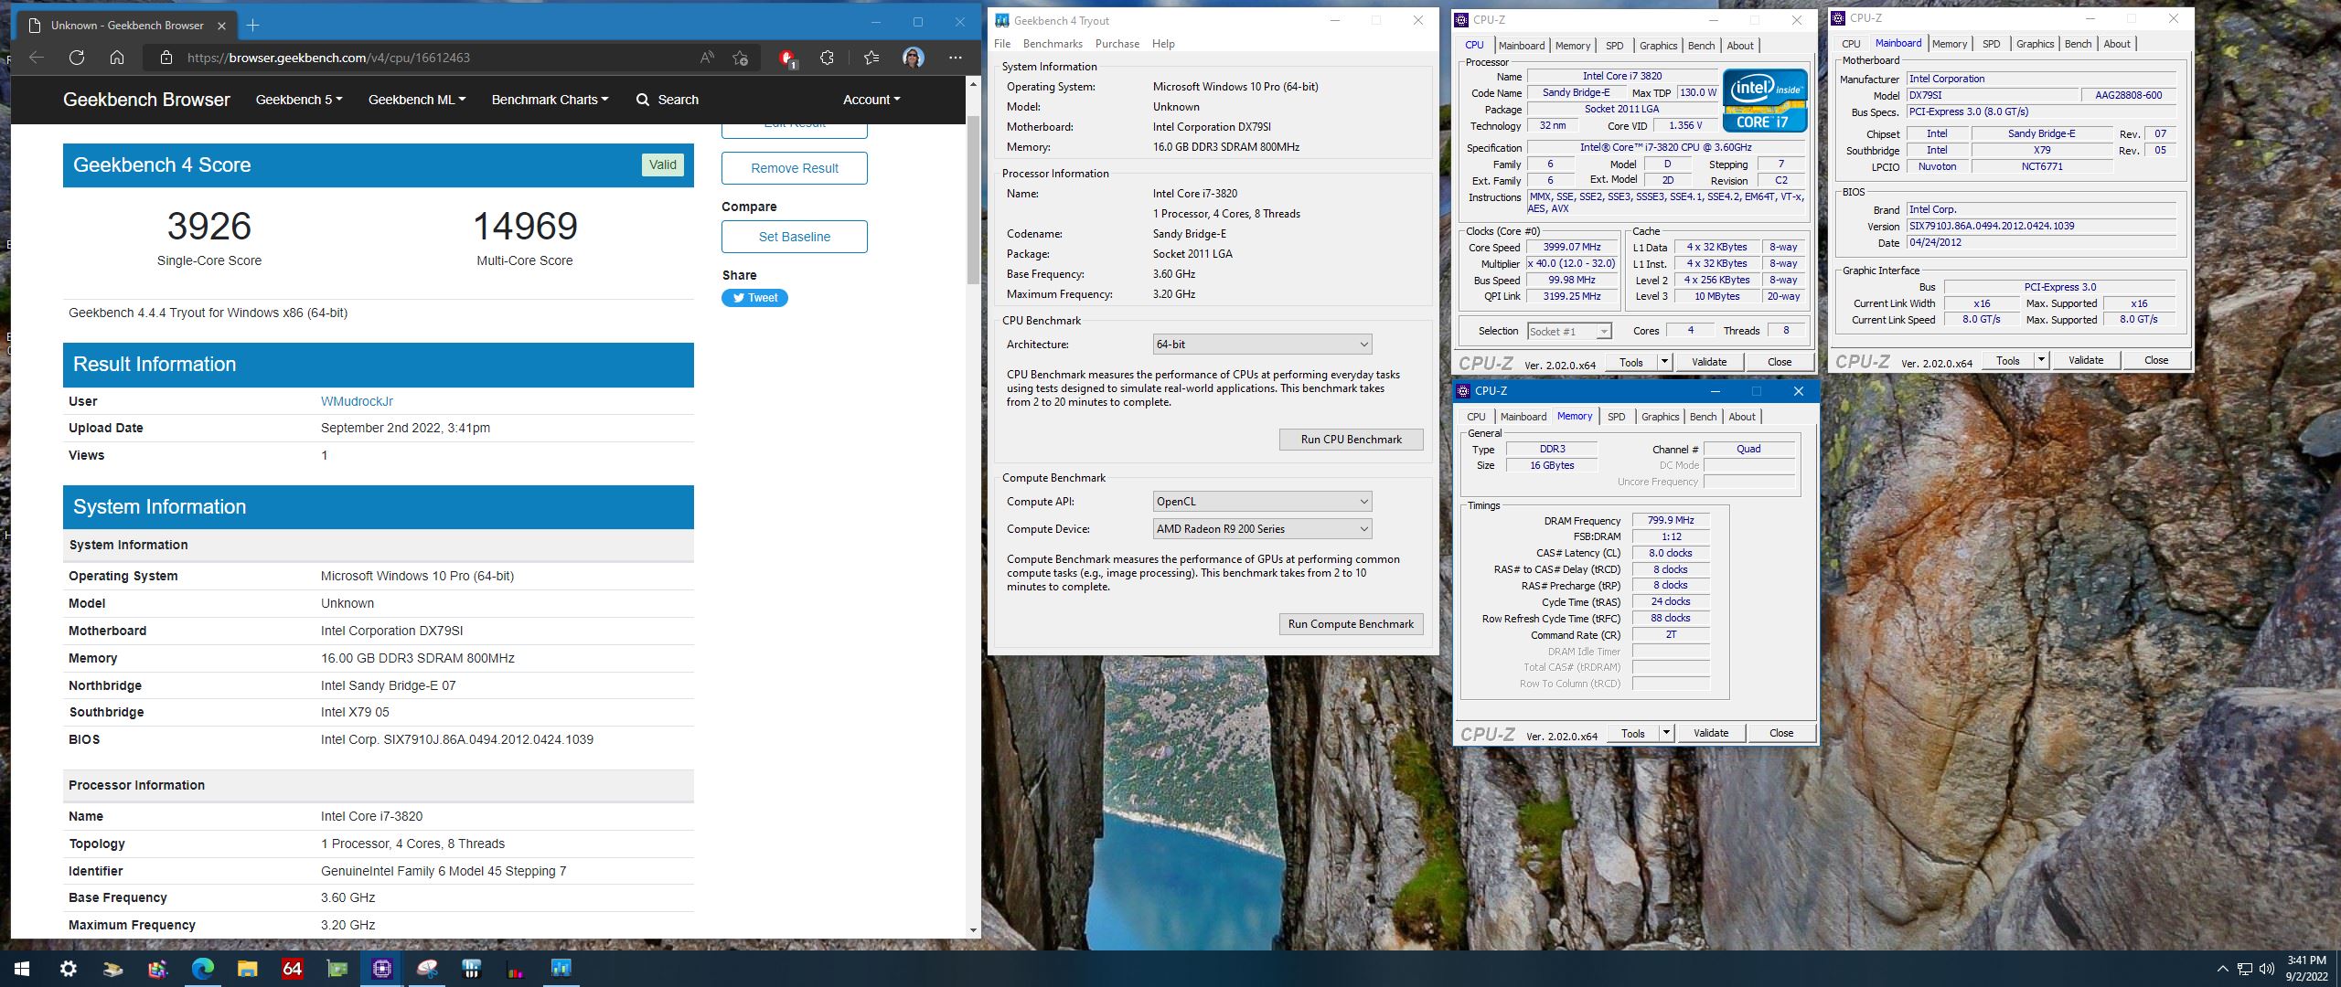Click Tools button in CPU-Z CPU window
The height and width of the screenshot is (987, 2341).
coord(1630,362)
